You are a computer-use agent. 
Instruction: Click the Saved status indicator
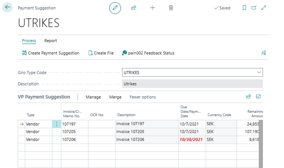pyautogui.click(x=222, y=8)
